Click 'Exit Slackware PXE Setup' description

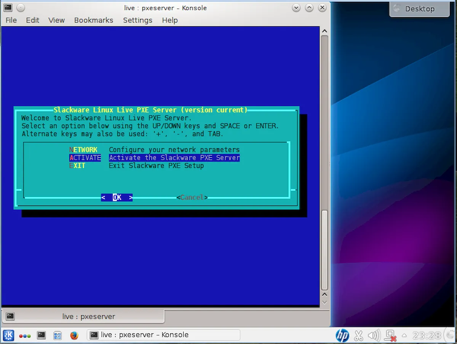157,166
